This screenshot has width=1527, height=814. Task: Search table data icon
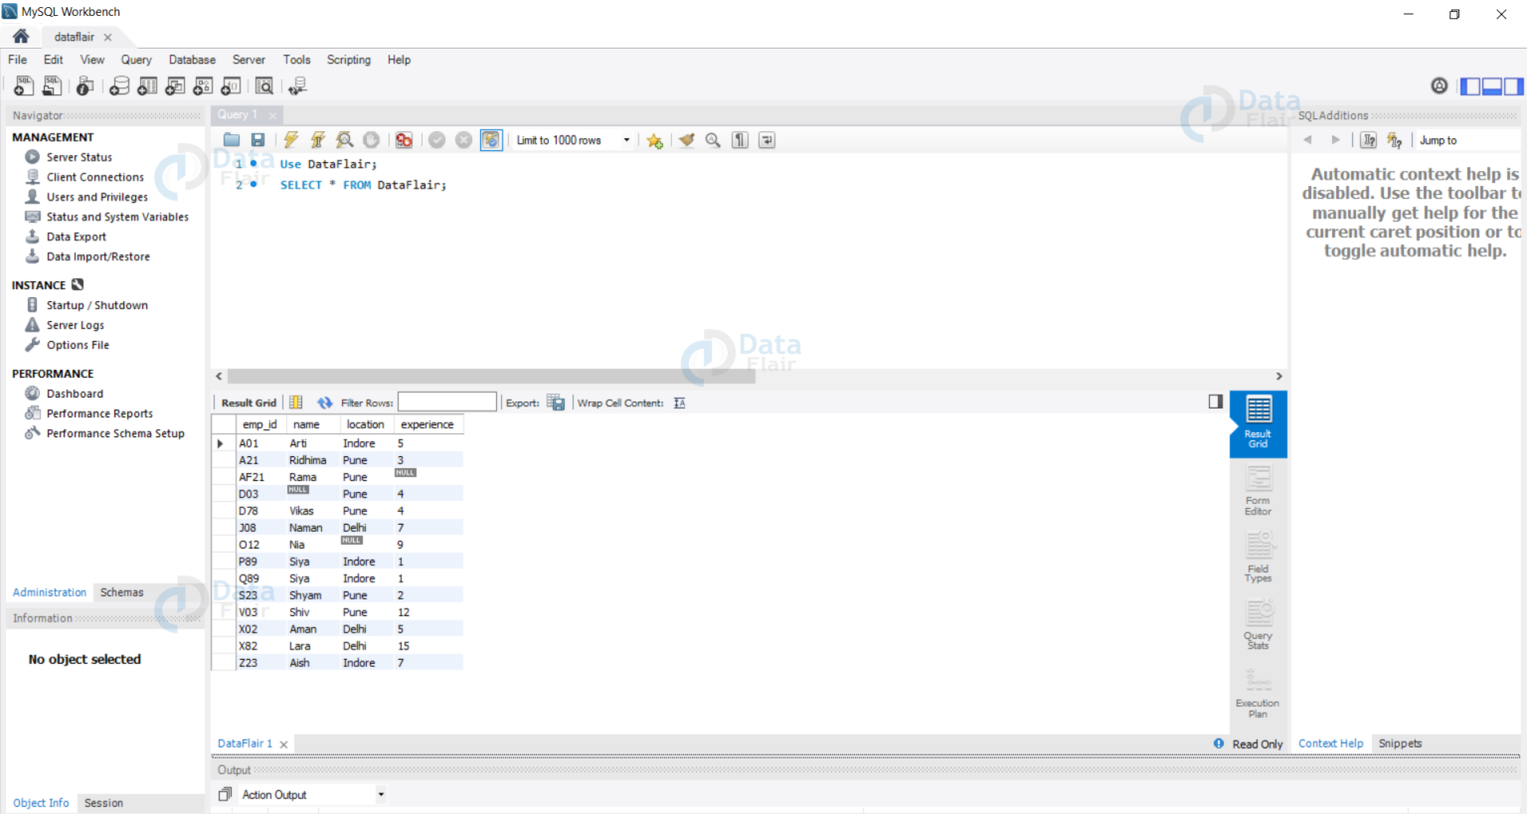point(264,86)
